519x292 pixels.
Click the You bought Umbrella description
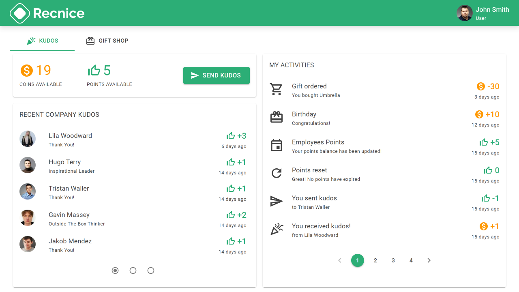click(x=316, y=95)
